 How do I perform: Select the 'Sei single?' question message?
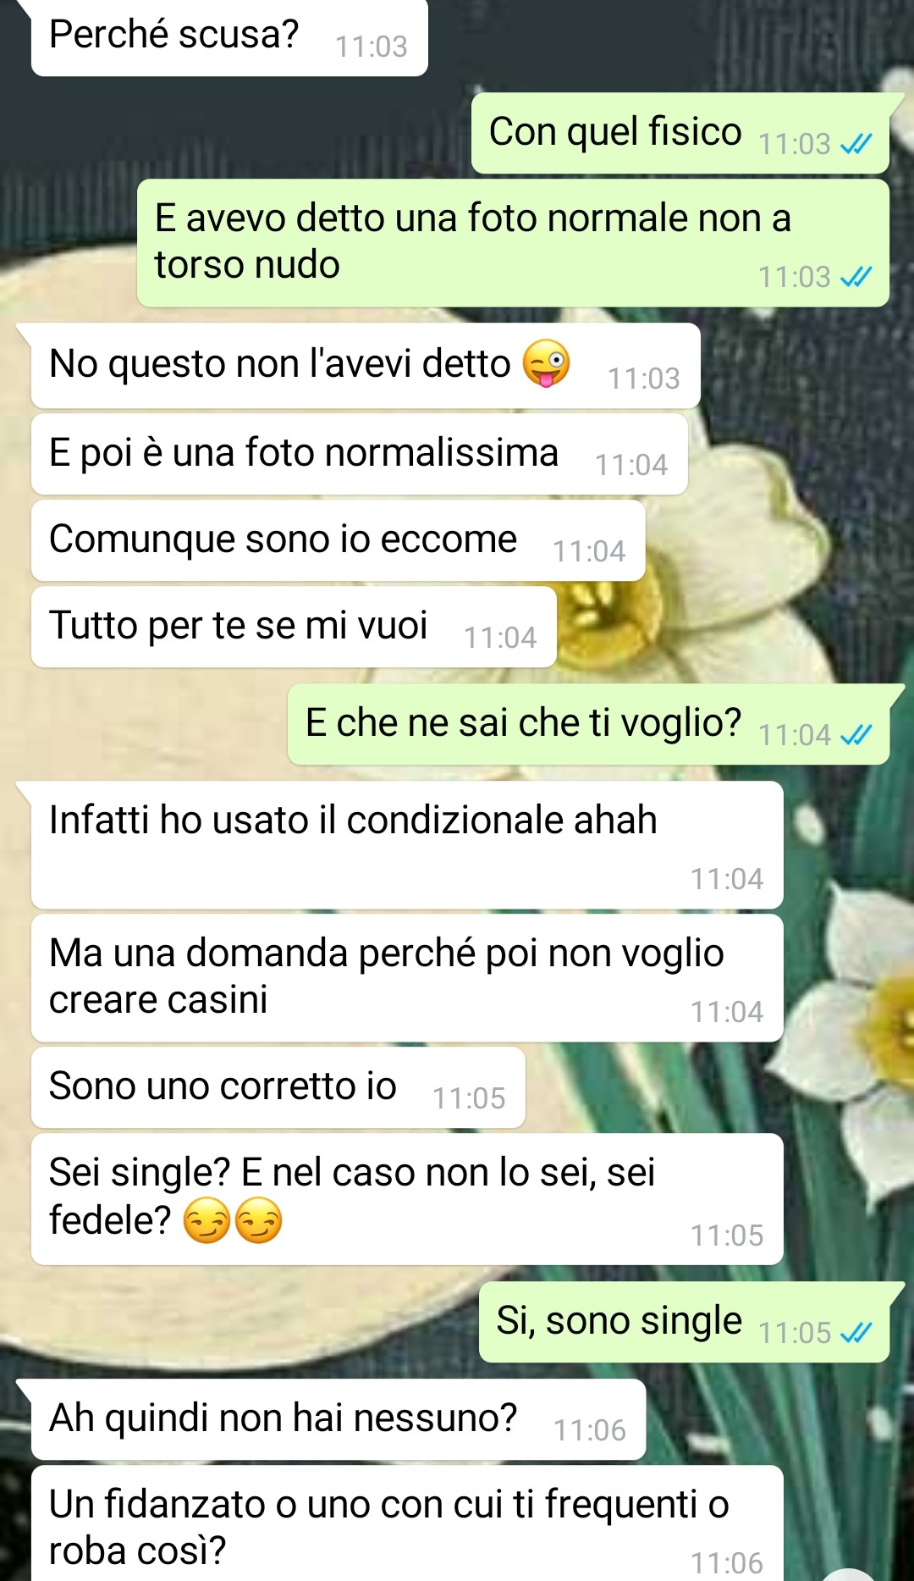pyautogui.click(x=407, y=1198)
